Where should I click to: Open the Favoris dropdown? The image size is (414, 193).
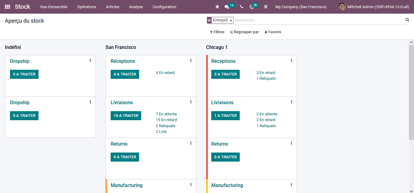(x=273, y=32)
